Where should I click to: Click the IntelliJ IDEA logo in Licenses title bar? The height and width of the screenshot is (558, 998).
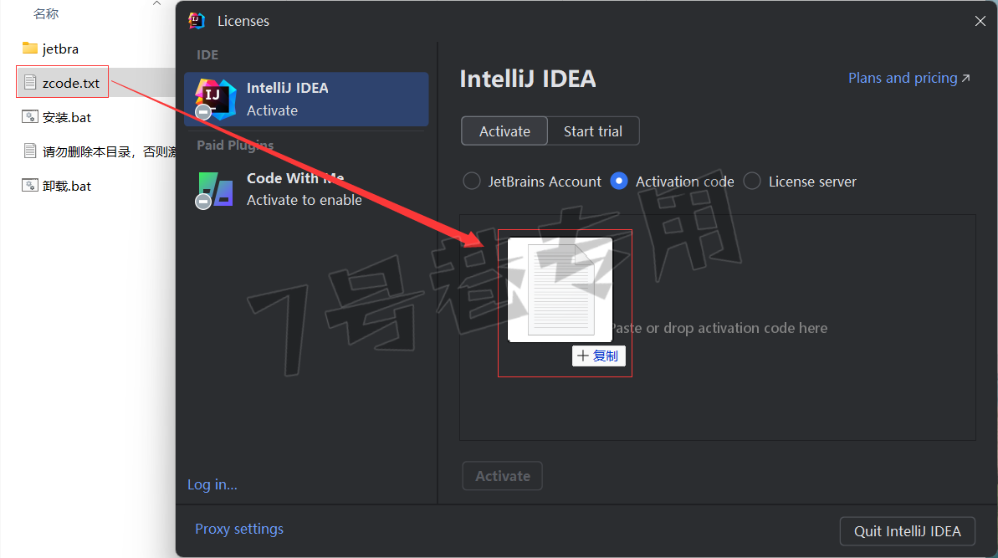pos(197,21)
